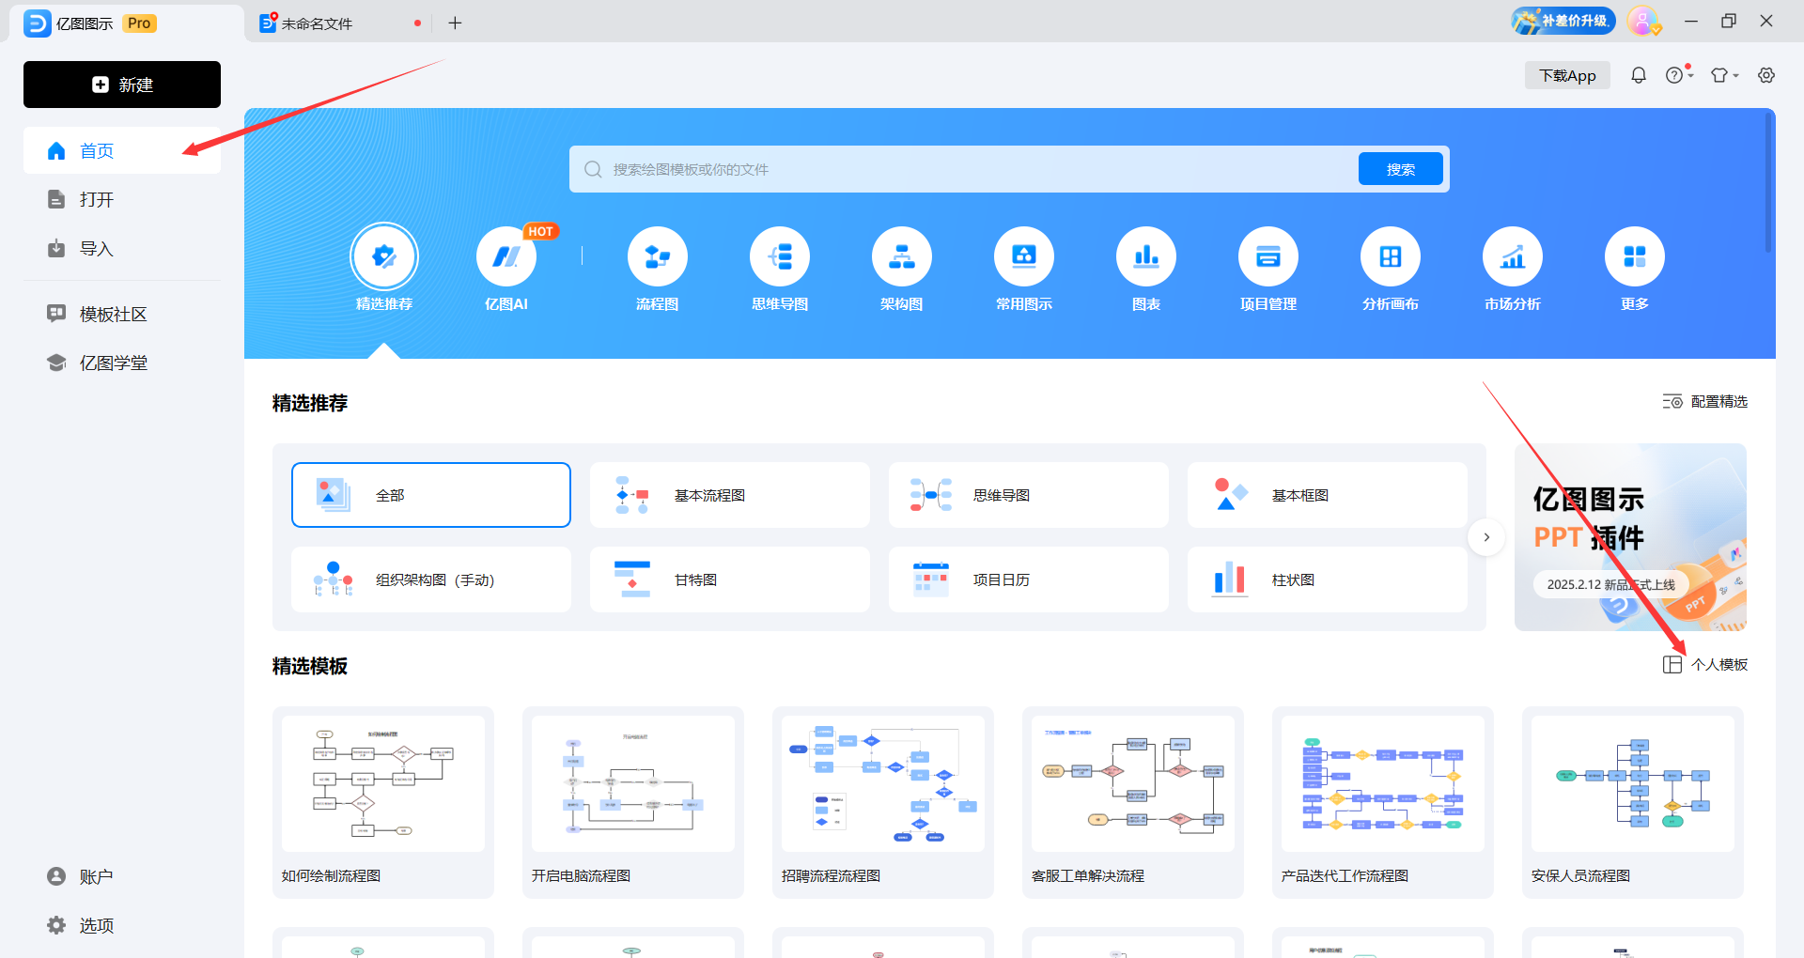Open the 亿图图示 PPT 插件 banner
The width and height of the screenshot is (1804, 958).
1630,537
